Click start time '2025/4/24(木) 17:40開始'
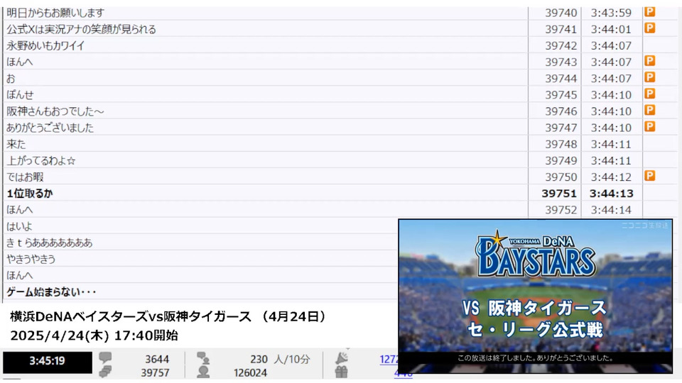This screenshot has width=682, height=383. point(94,335)
